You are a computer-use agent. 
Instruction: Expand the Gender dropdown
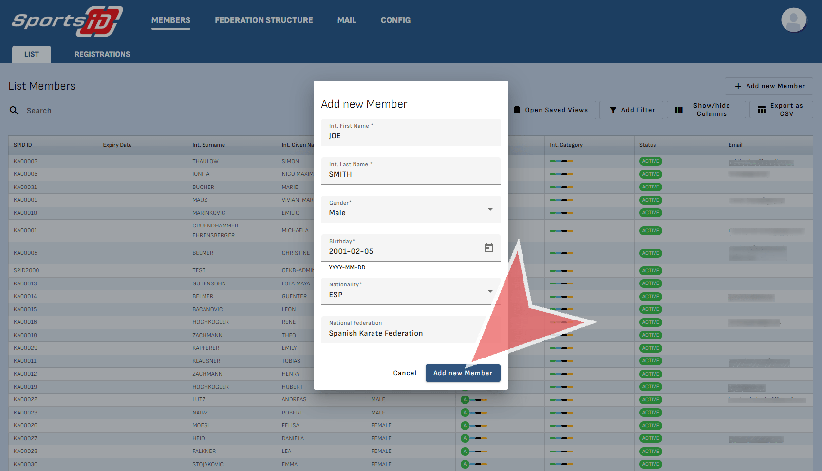coord(490,209)
